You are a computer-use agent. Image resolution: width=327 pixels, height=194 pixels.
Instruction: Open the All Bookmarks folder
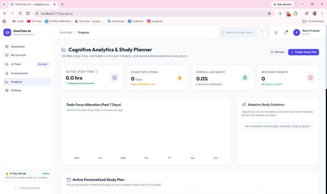[x=313, y=21]
